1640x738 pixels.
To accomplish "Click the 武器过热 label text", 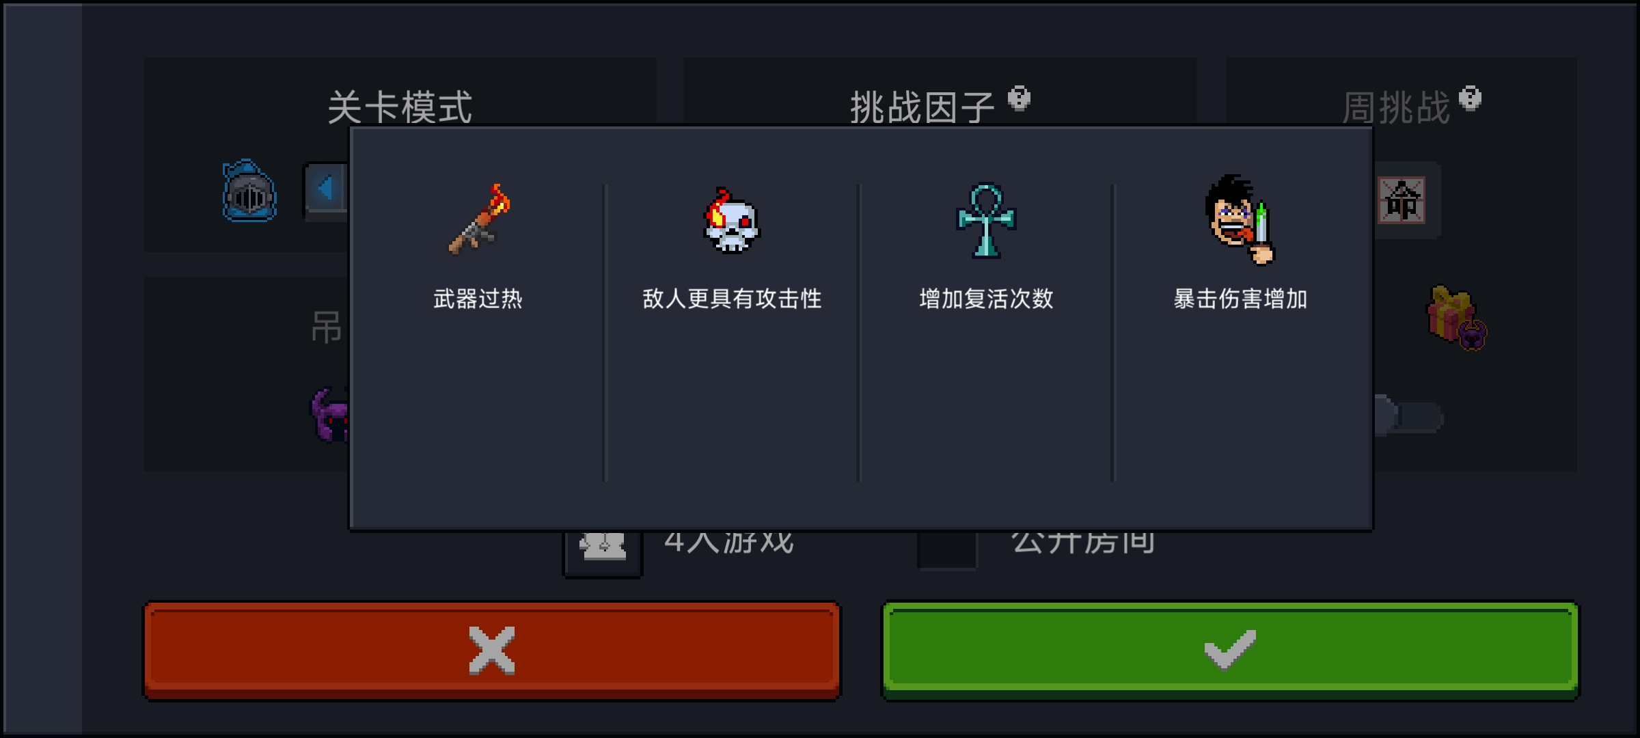I will (x=478, y=299).
